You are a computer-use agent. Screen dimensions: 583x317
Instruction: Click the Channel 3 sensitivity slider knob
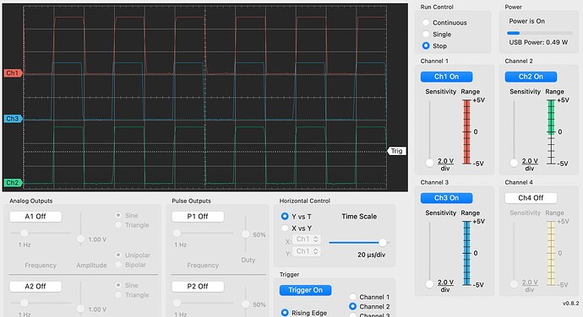click(x=429, y=284)
